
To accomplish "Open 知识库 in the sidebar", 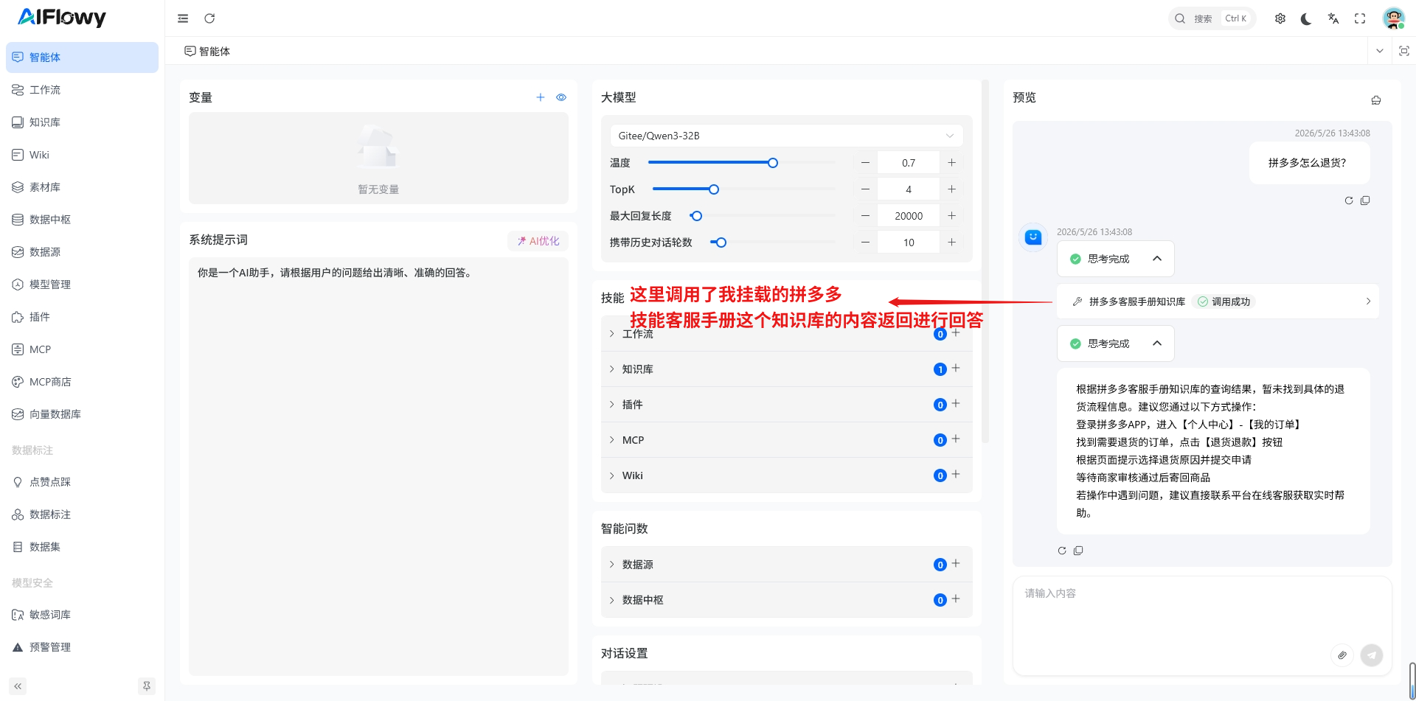I will (x=82, y=122).
